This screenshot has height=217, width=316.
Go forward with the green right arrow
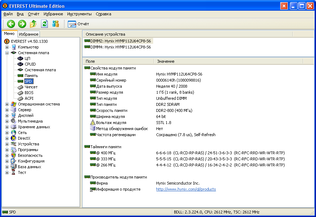[22, 24]
